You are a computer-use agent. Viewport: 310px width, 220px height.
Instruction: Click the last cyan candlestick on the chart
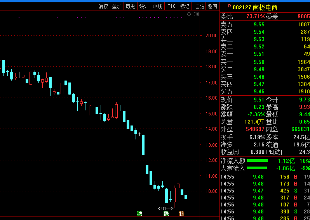tap(186, 196)
